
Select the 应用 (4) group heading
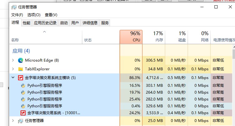click(x=21, y=51)
